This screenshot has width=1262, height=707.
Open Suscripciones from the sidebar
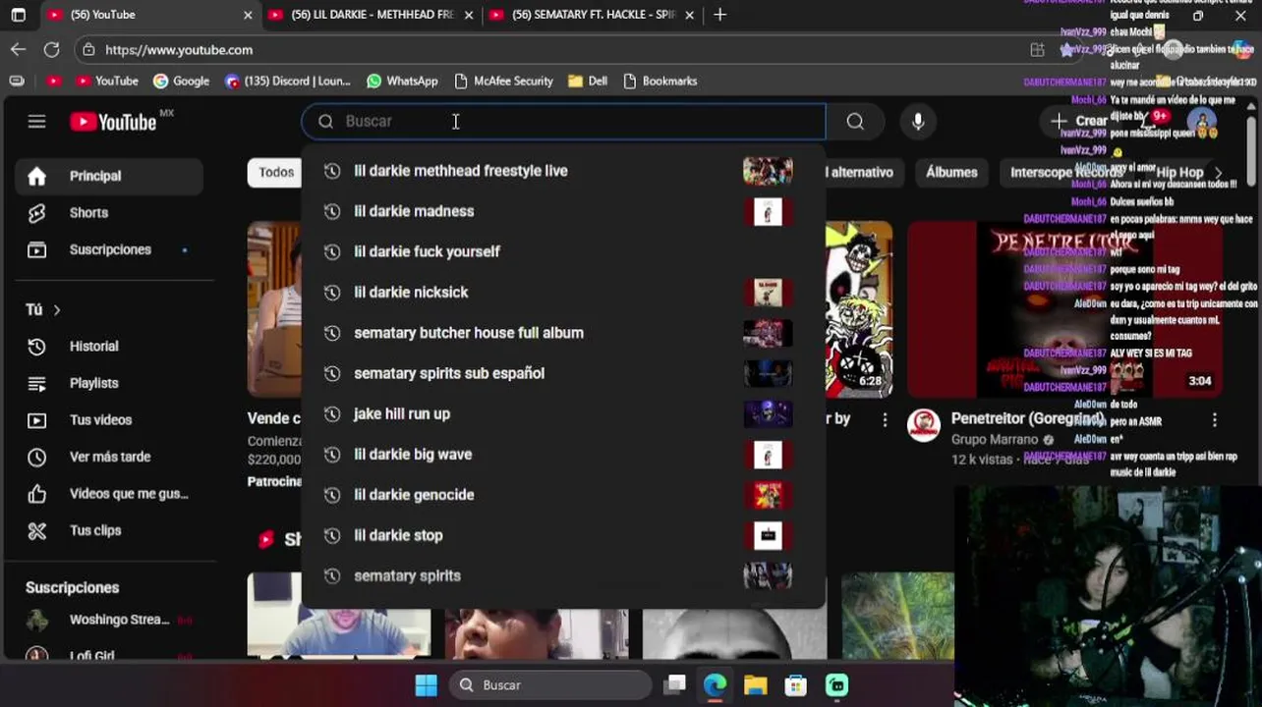[x=108, y=249]
